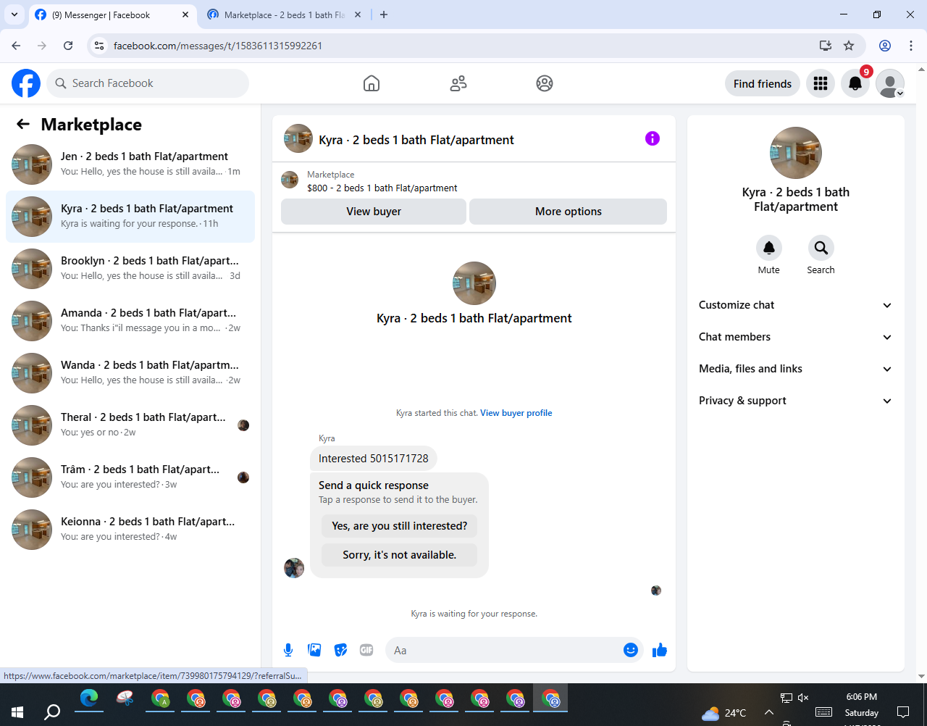Image resolution: width=927 pixels, height=726 pixels.
Task: Go back using the Marketplace back arrow
Action: (23, 124)
